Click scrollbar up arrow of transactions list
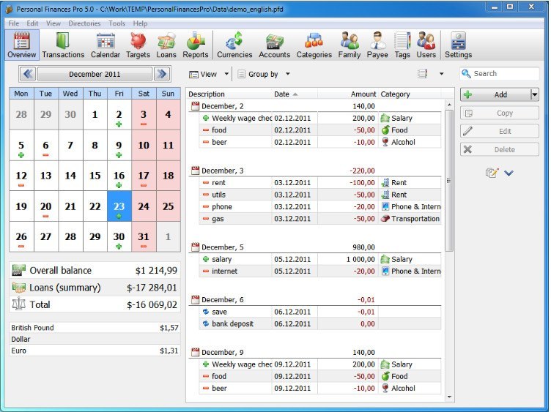 [449, 105]
